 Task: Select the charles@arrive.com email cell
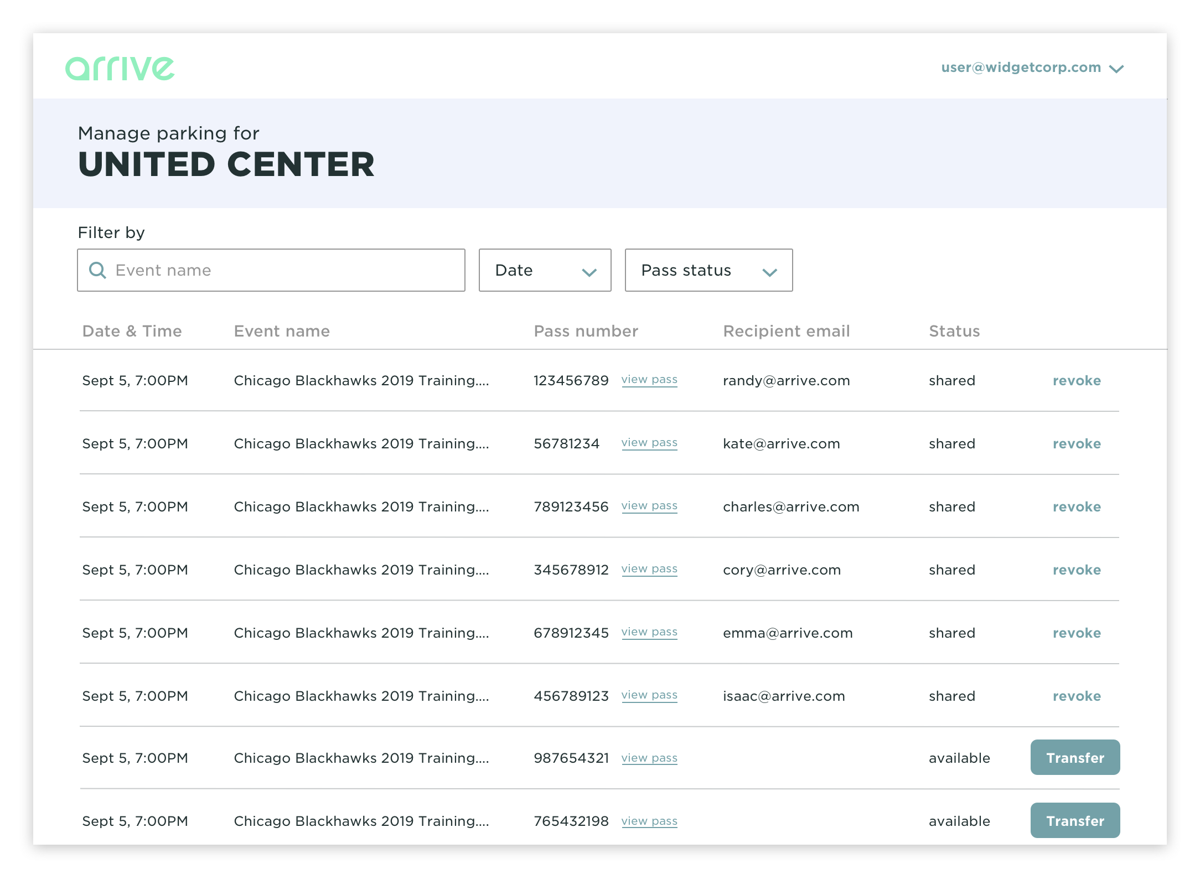pos(791,507)
